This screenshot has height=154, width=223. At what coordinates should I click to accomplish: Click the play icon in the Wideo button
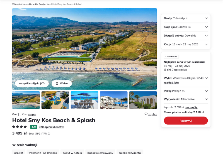coord(57,83)
